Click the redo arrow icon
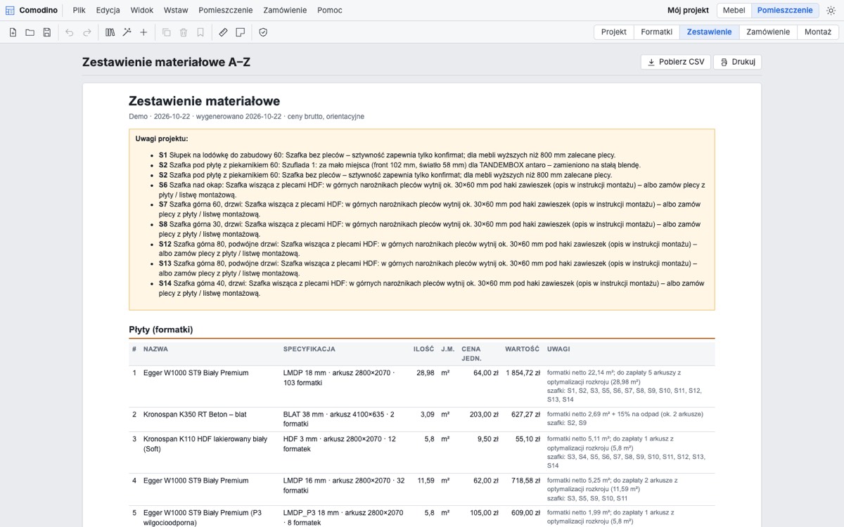The image size is (844, 527). [x=87, y=32]
